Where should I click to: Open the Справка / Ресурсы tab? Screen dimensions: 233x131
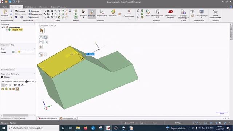point(58,7)
